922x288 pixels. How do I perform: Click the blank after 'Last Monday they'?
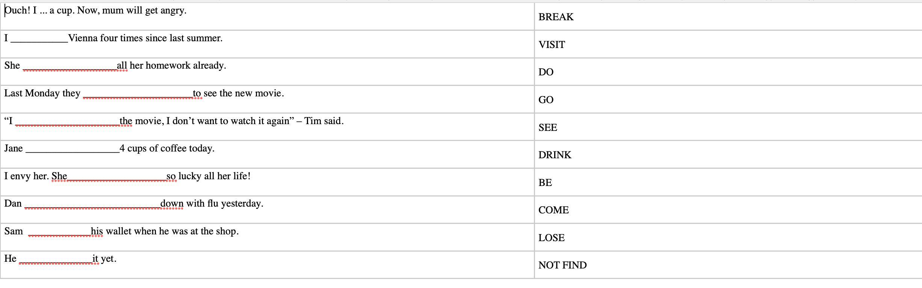pyautogui.click(x=138, y=94)
